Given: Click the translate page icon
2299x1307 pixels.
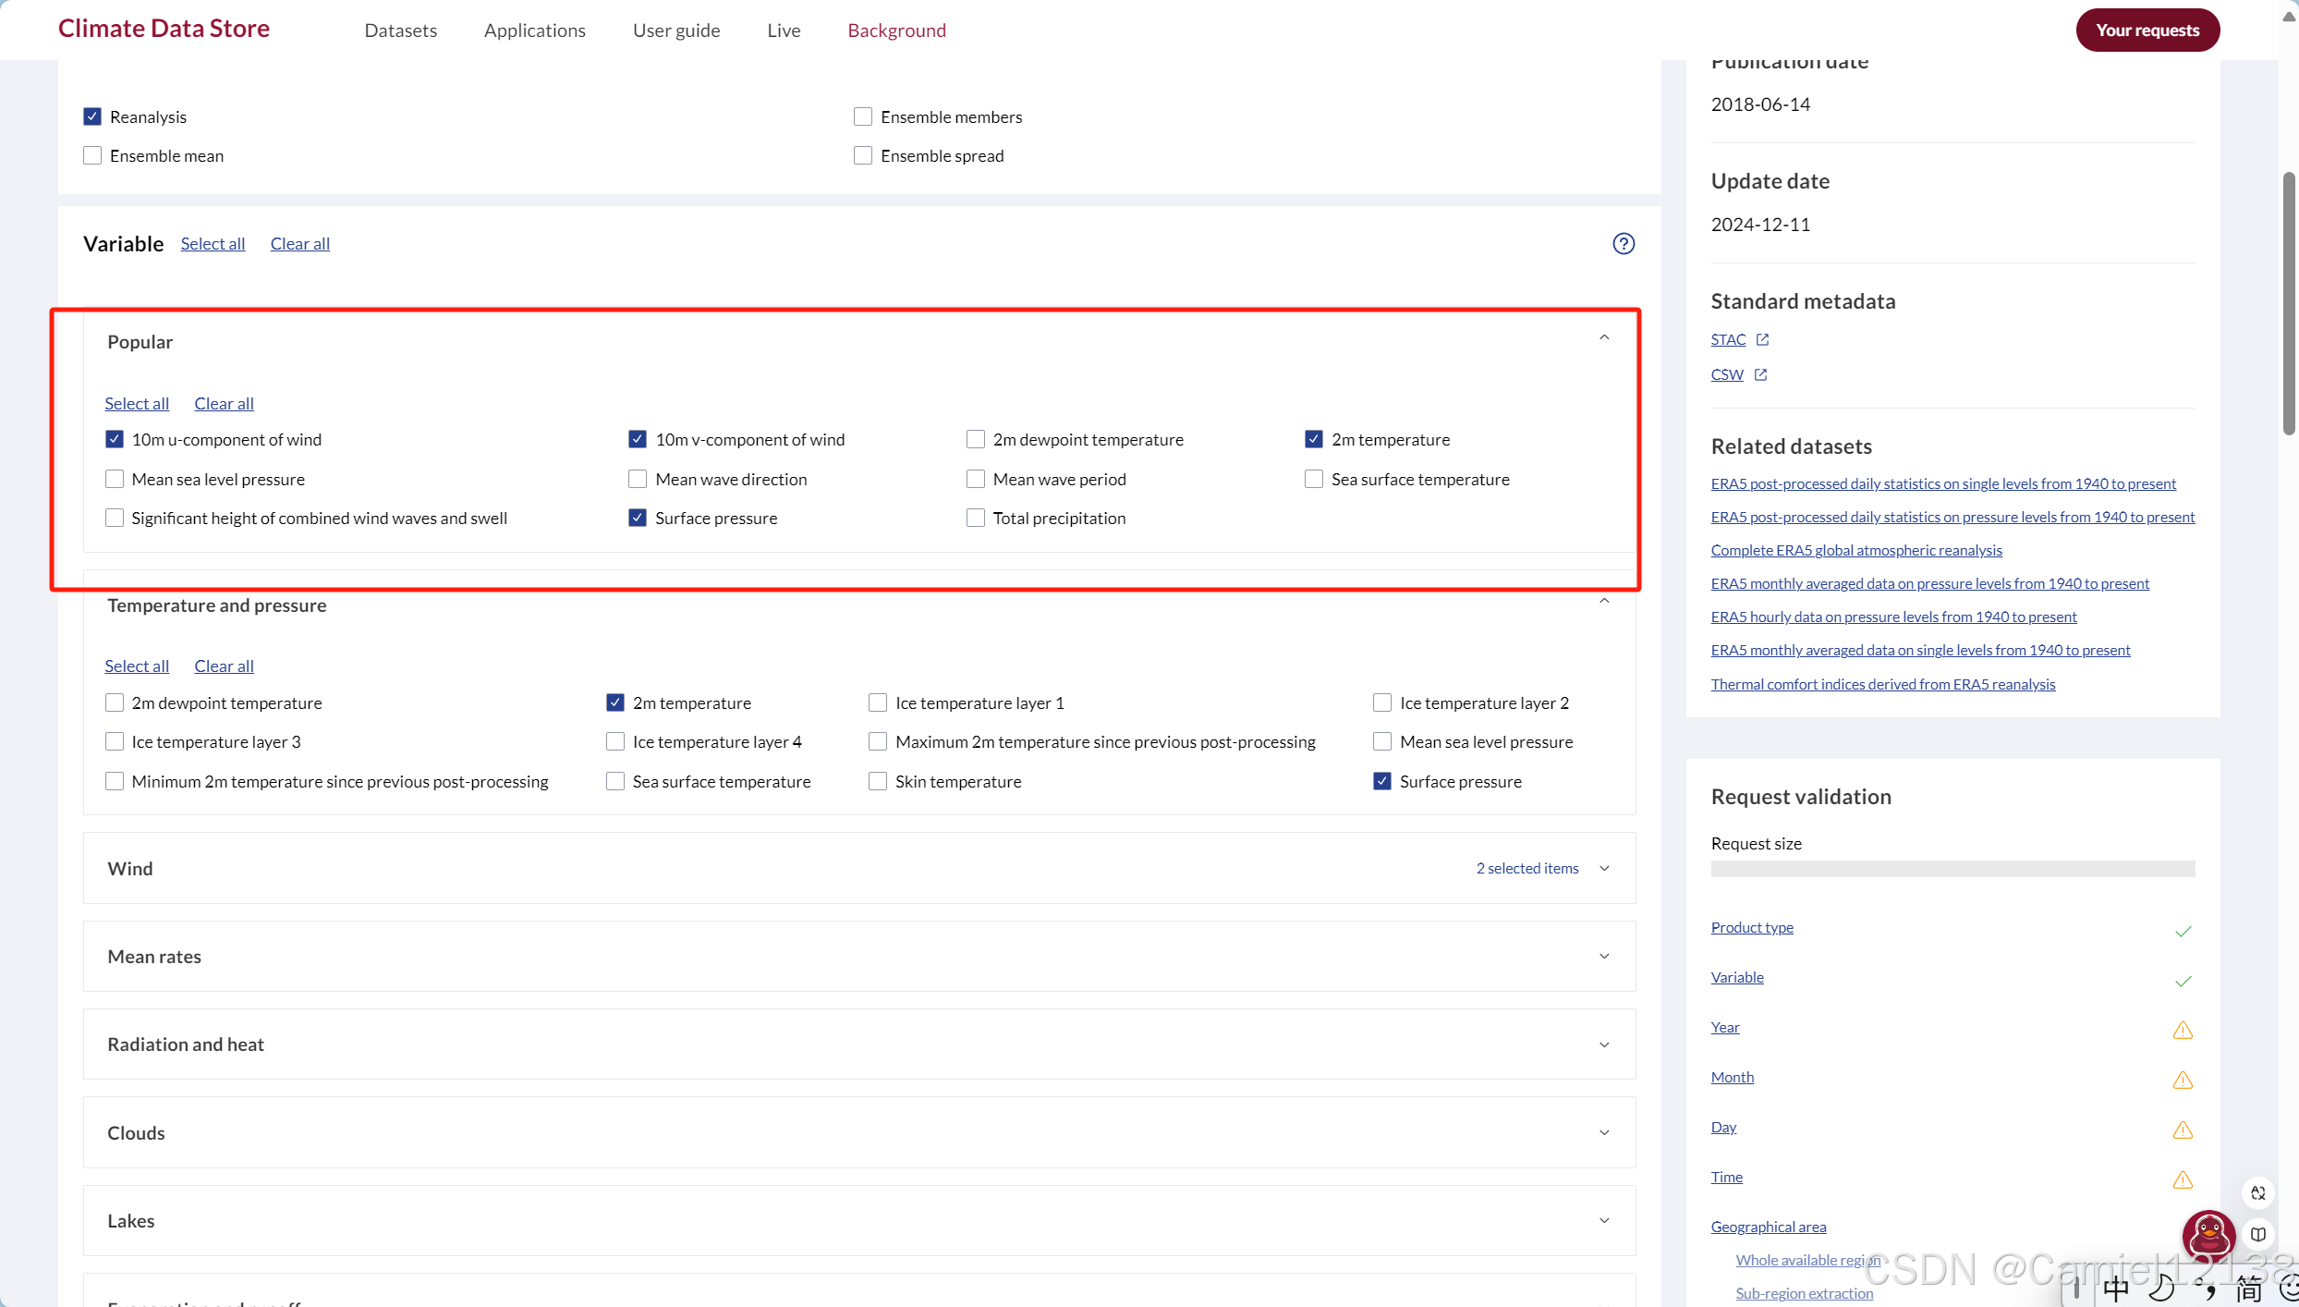Looking at the screenshot, I should [x=2258, y=1192].
